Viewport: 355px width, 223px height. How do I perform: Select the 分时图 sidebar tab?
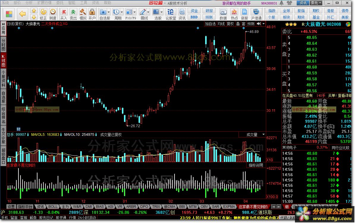3,44
